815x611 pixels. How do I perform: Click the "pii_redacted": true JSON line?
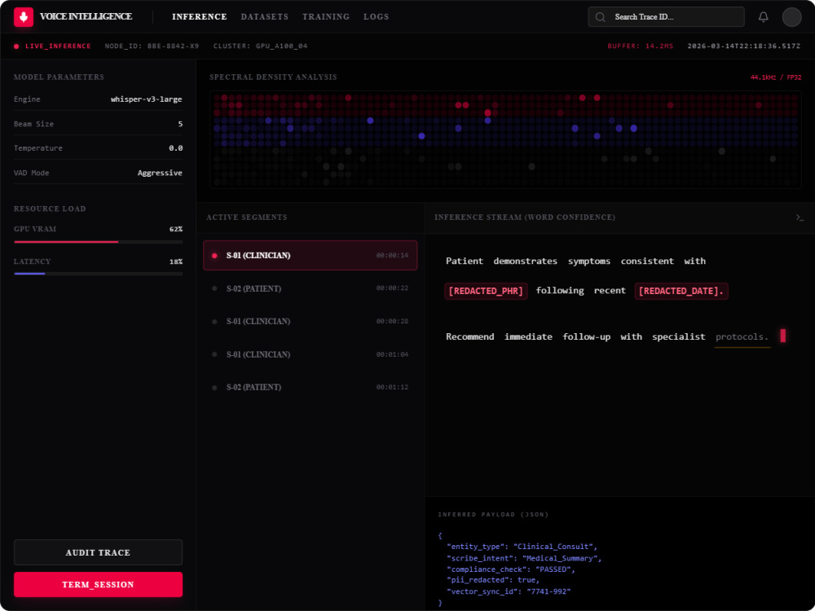(493, 580)
